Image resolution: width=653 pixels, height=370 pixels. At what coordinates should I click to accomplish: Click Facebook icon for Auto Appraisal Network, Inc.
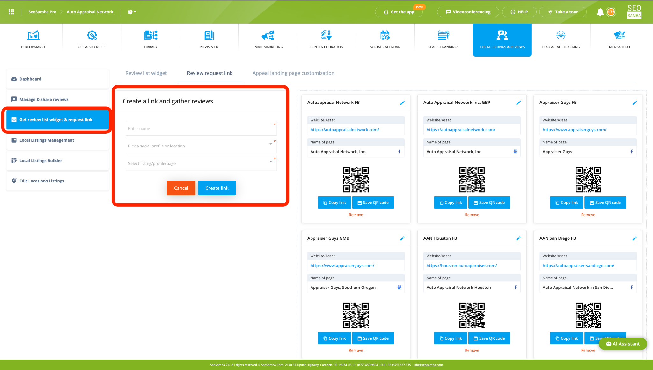(399, 152)
